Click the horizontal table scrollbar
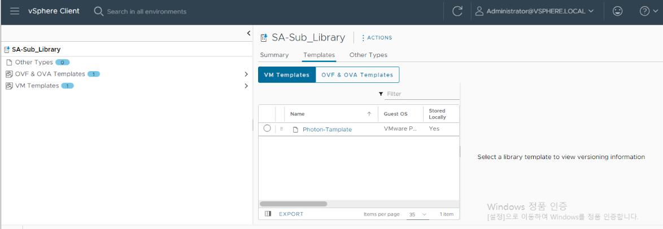 294,204
